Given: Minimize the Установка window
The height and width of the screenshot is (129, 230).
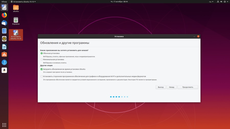Looking at the screenshot, I should 194,36.
